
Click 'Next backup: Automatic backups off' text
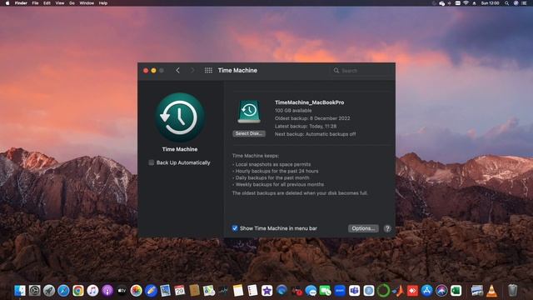[x=315, y=134]
